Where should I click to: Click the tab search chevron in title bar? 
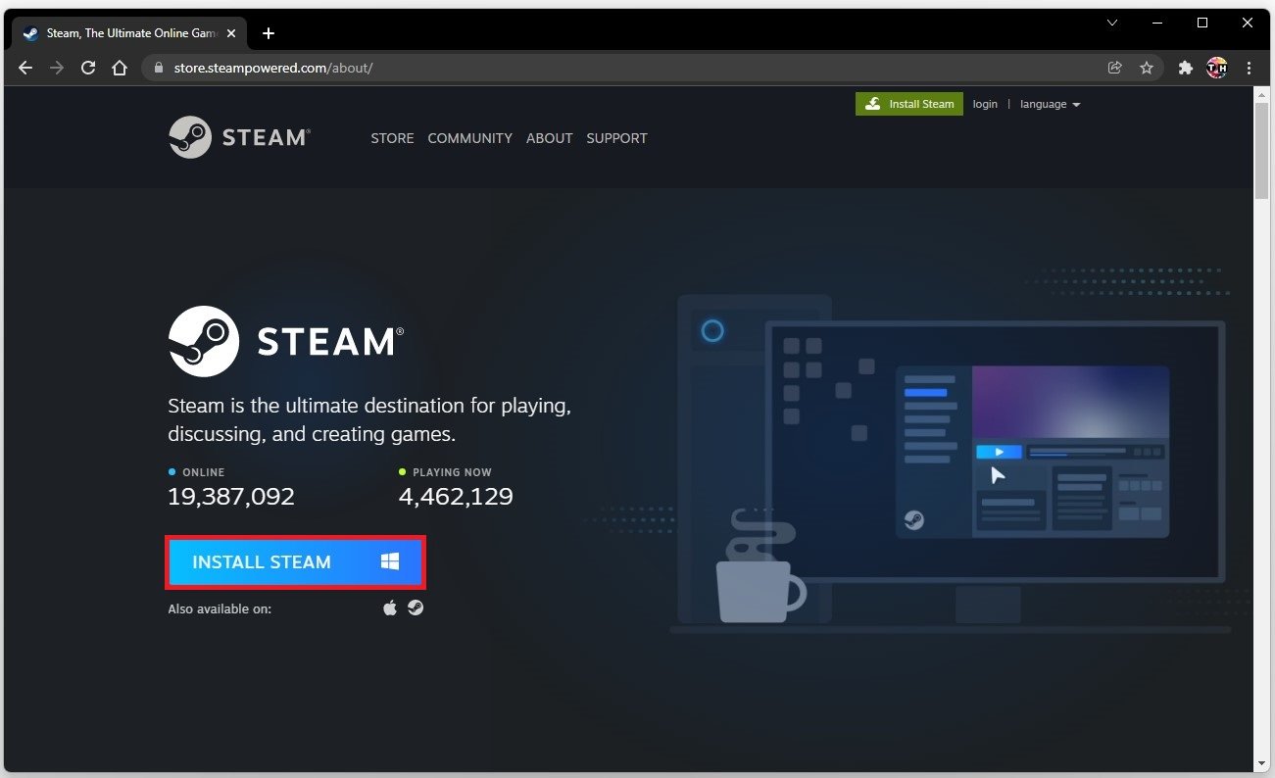[1112, 23]
